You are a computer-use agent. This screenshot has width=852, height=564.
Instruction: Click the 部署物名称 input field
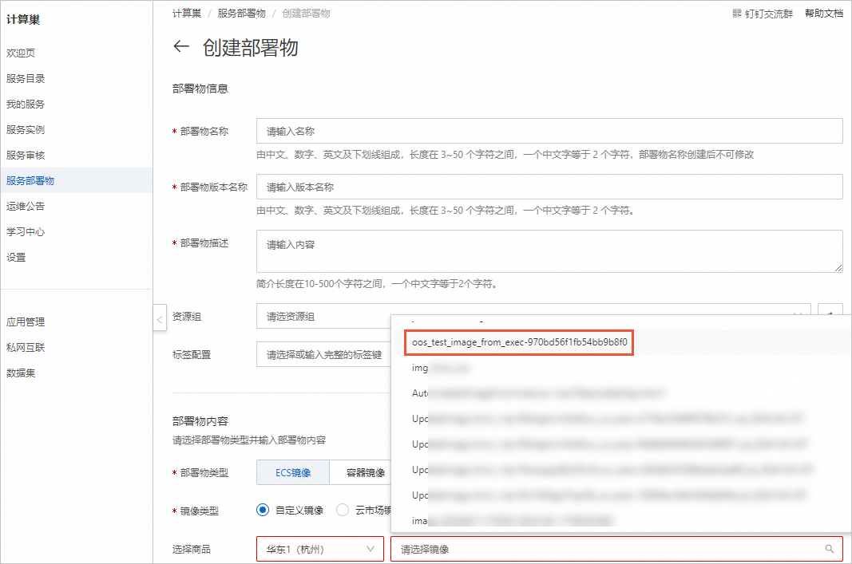[549, 131]
